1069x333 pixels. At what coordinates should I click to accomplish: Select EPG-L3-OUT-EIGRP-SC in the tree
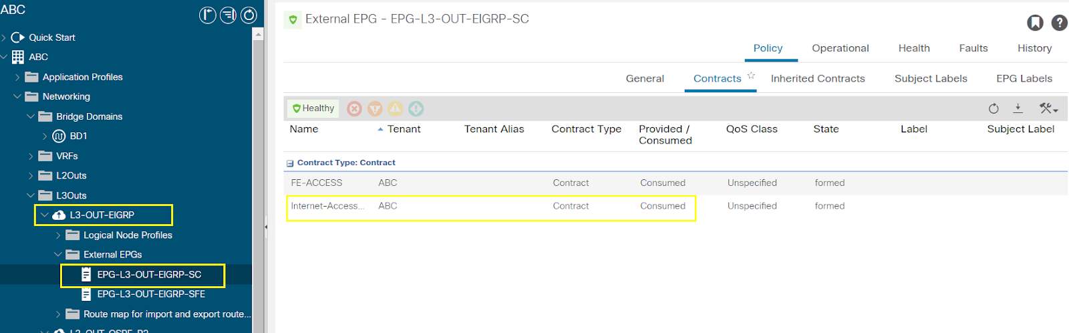(x=149, y=274)
